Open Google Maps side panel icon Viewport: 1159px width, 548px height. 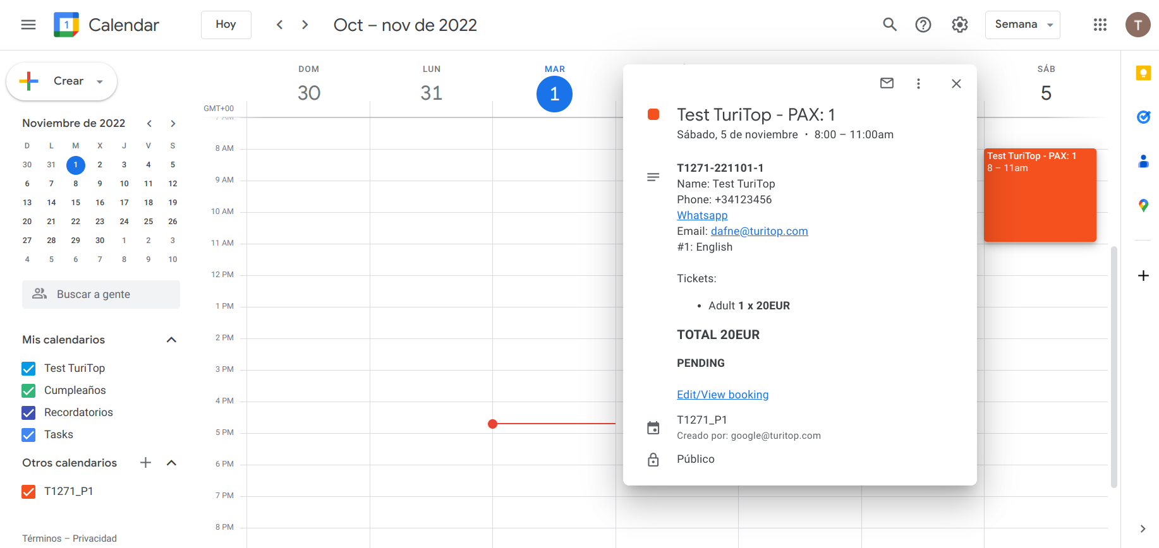1143,205
